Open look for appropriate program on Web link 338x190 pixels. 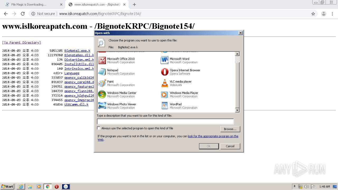(x=213, y=136)
